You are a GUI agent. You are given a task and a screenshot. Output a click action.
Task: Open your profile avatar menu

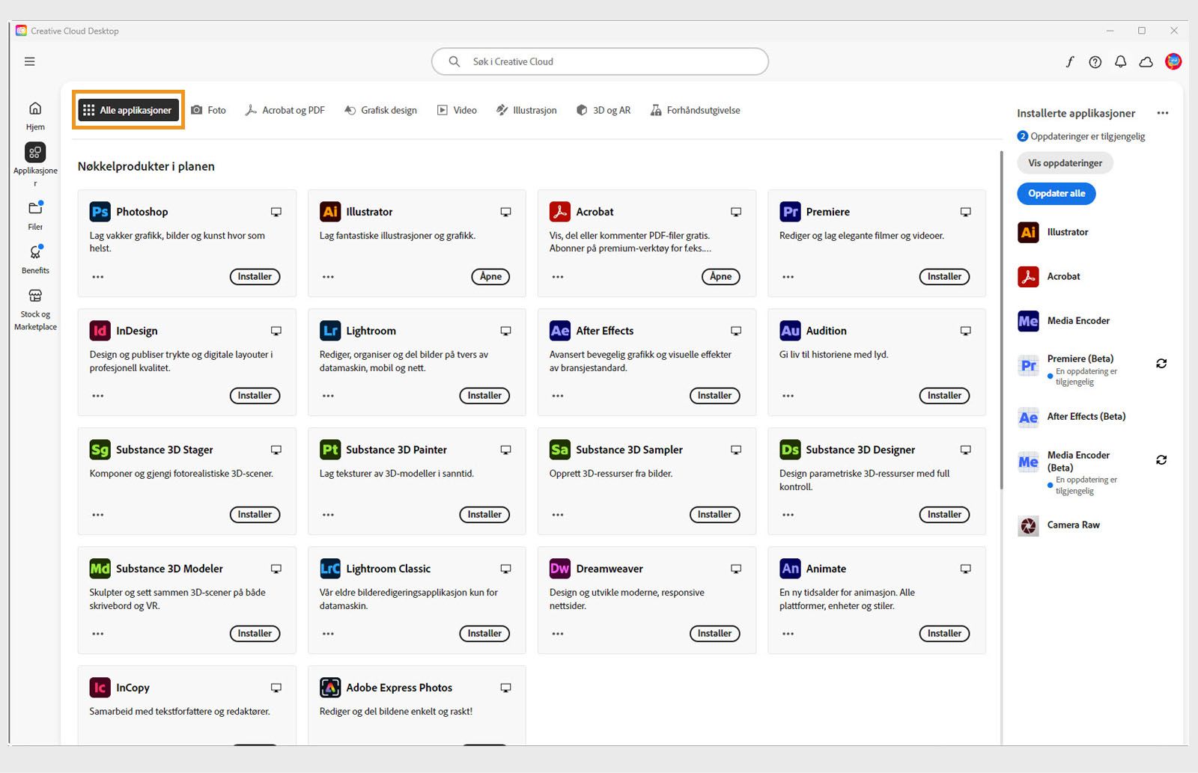coord(1173,61)
